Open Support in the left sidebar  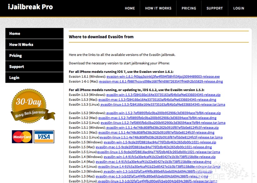[x=34, y=67]
